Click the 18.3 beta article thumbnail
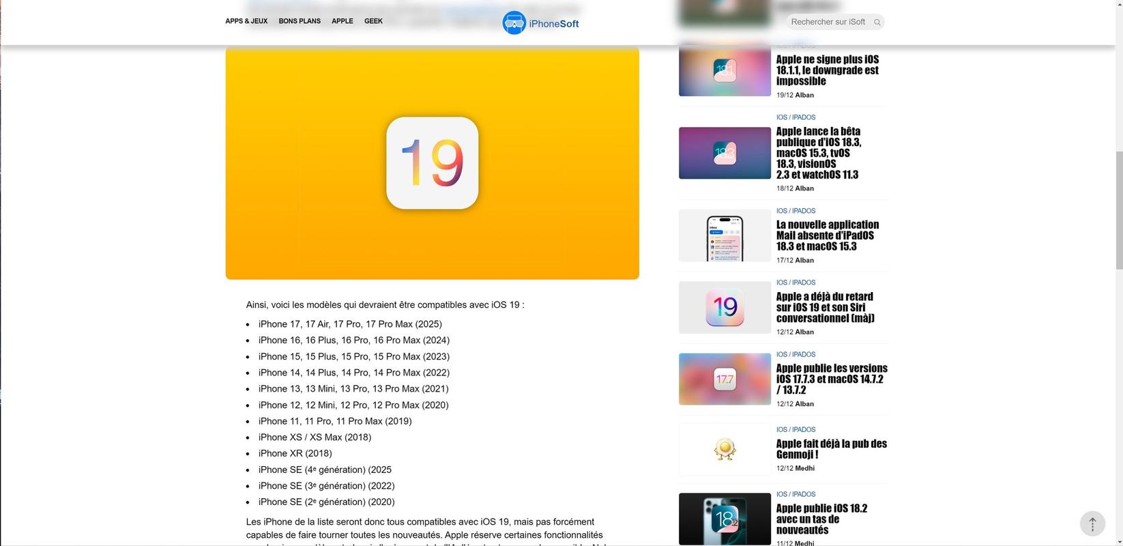The width and height of the screenshot is (1123, 546). coord(725,153)
